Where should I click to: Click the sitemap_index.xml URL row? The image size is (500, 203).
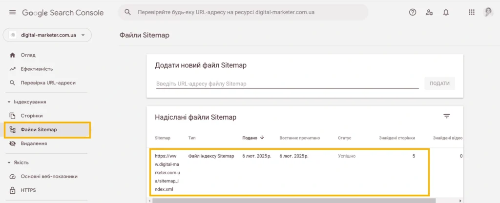(x=167, y=173)
